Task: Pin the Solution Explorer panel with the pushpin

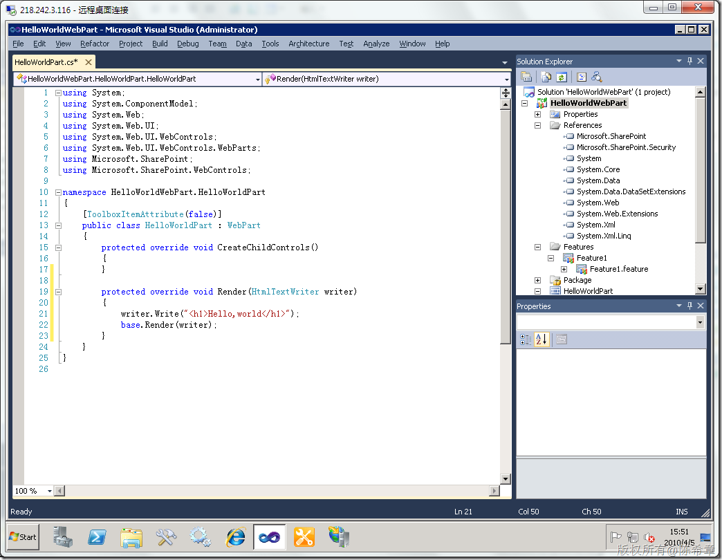Action: coord(689,61)
